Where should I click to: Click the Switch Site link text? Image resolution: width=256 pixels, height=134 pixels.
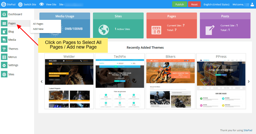point(30,4)
